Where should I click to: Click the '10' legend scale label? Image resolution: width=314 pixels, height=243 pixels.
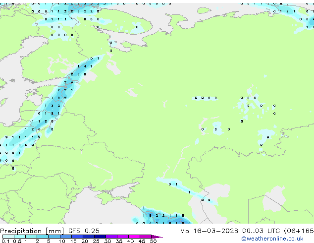62,241
